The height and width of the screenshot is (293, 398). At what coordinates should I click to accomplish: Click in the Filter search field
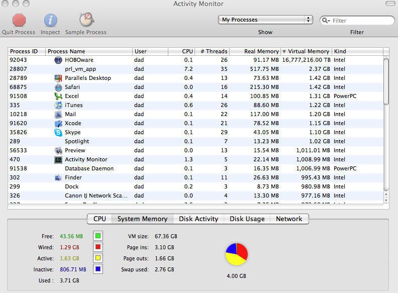tap(357, 20)
